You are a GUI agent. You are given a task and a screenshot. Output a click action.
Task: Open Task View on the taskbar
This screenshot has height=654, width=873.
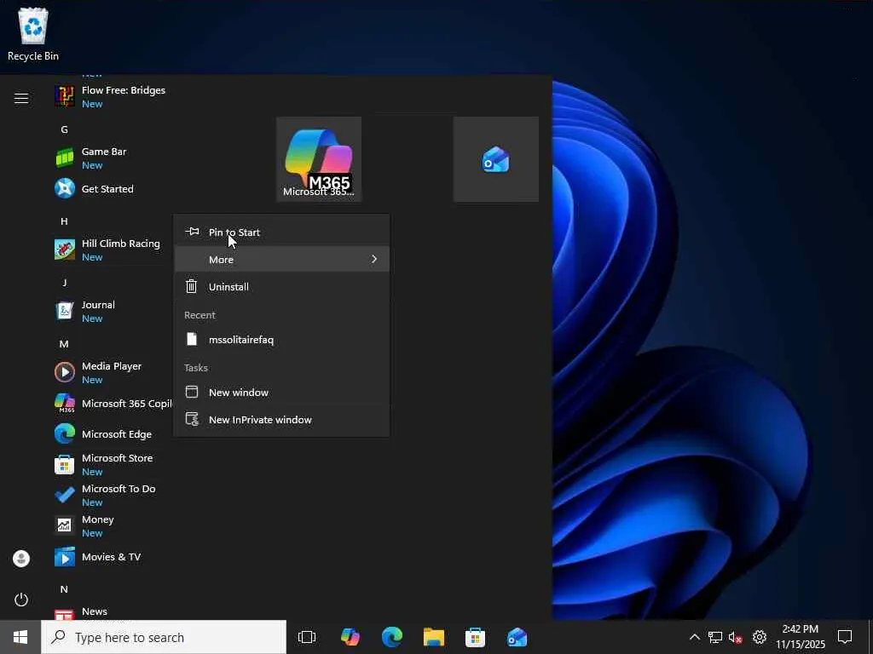(307, 637)
